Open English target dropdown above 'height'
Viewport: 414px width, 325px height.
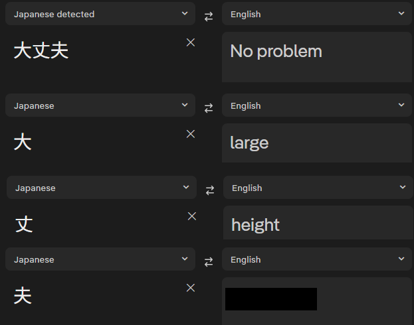pyautogui.click(x=318, y=188)
